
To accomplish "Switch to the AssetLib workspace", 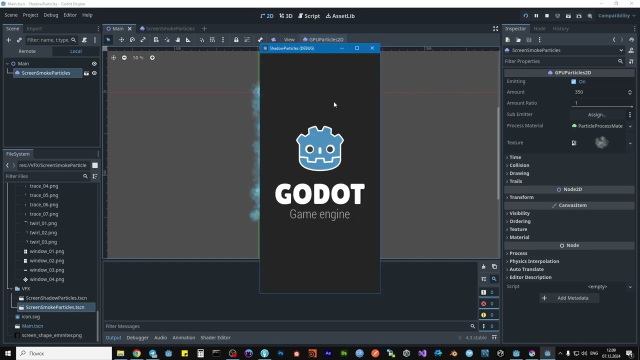I will [340, 16].
